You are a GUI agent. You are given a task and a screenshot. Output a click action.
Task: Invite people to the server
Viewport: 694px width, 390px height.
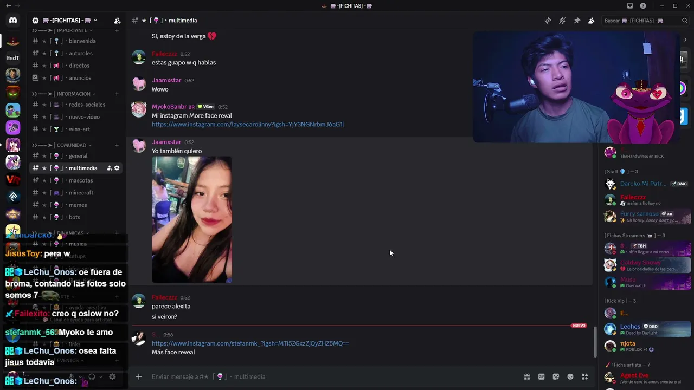click(x=117, y=21)
